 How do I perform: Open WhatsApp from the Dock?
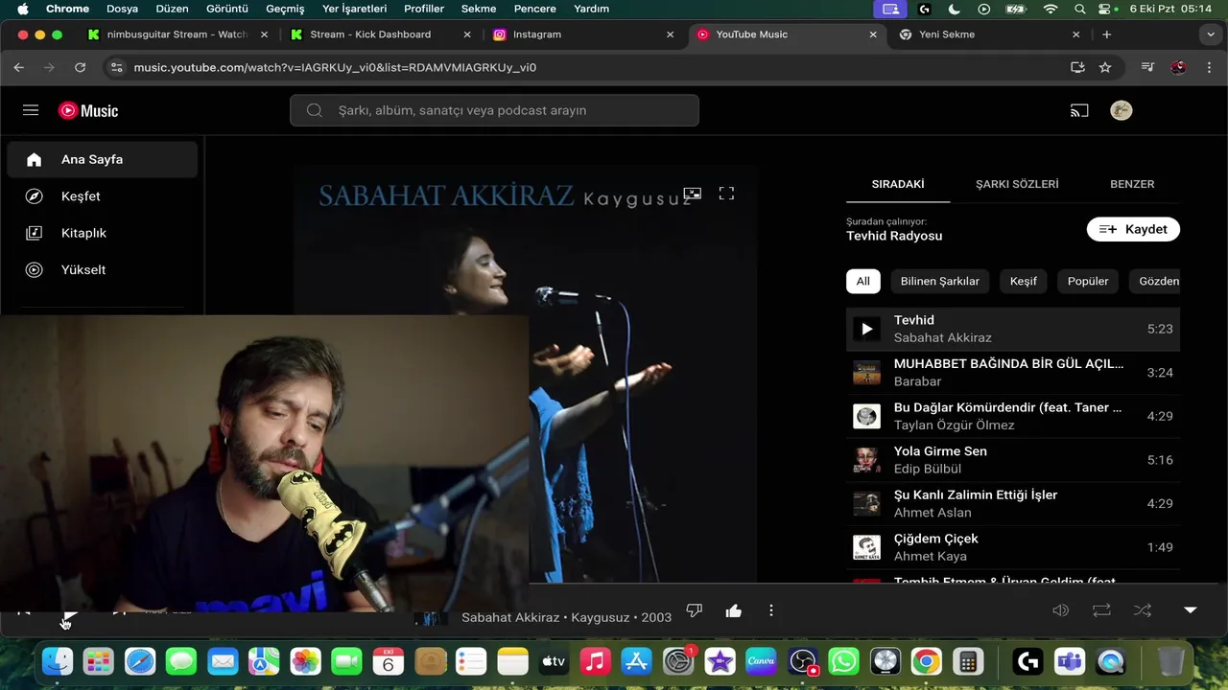tap(843, 661)
